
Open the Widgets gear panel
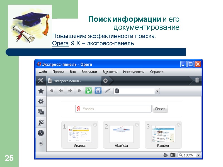pyautogui.click(x=41, y=101)
